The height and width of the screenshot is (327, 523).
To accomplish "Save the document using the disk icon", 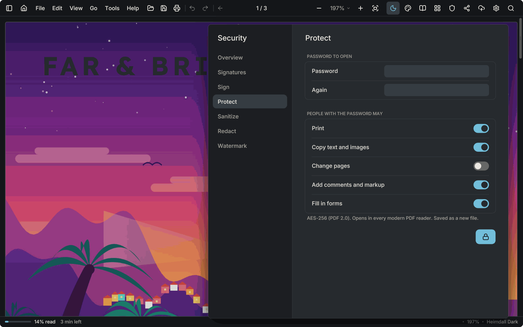I will click(164, 8).
